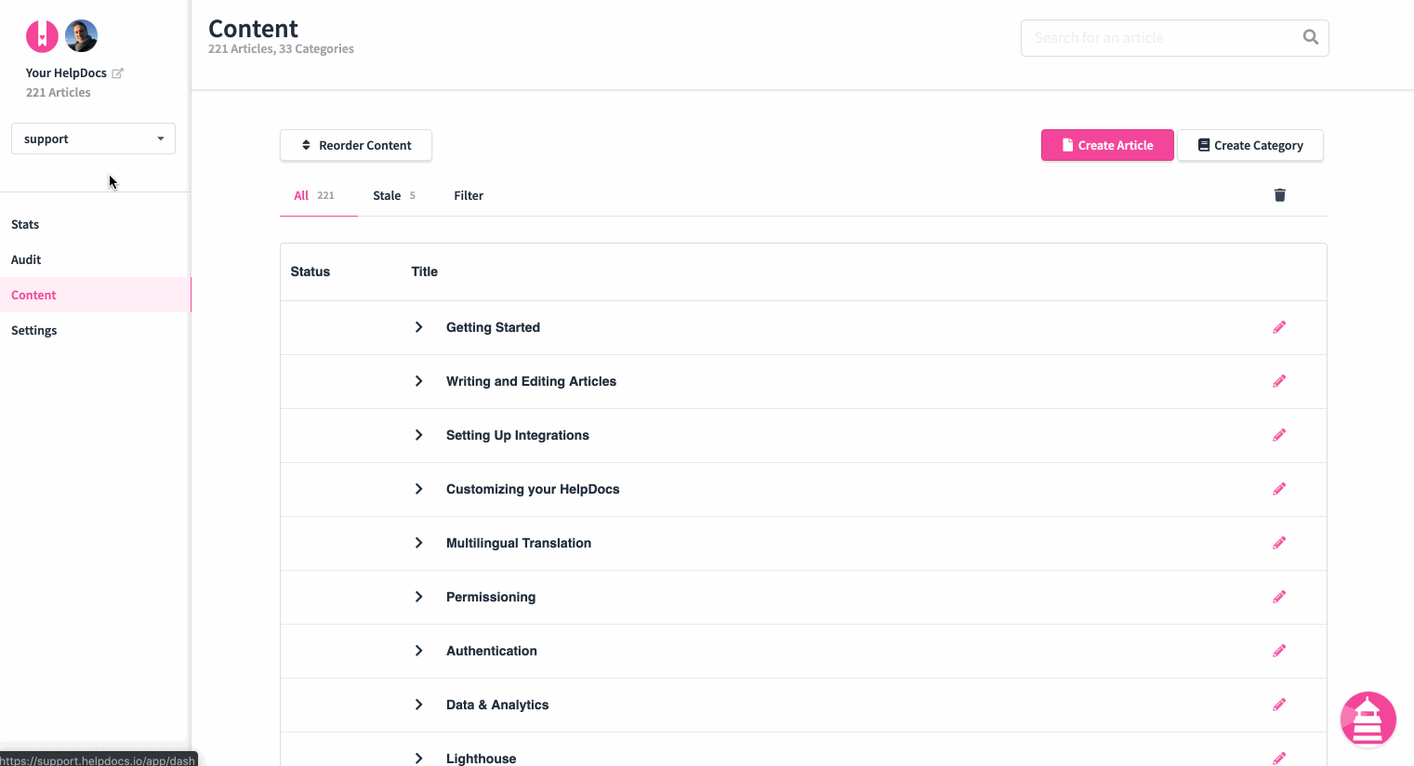Screen dimensions: 1414x766
Task: Open external link icon beside Your HelpDocs
Action: pos(117,73)
